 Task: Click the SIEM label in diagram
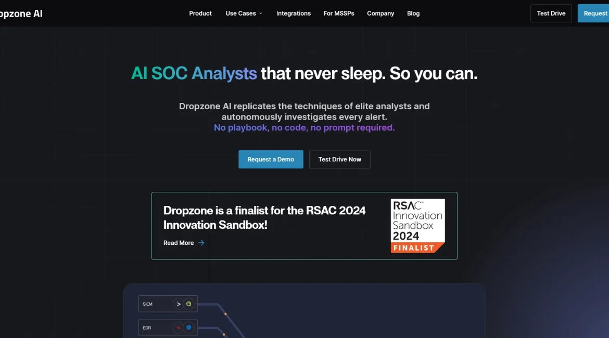click(148, 304)
